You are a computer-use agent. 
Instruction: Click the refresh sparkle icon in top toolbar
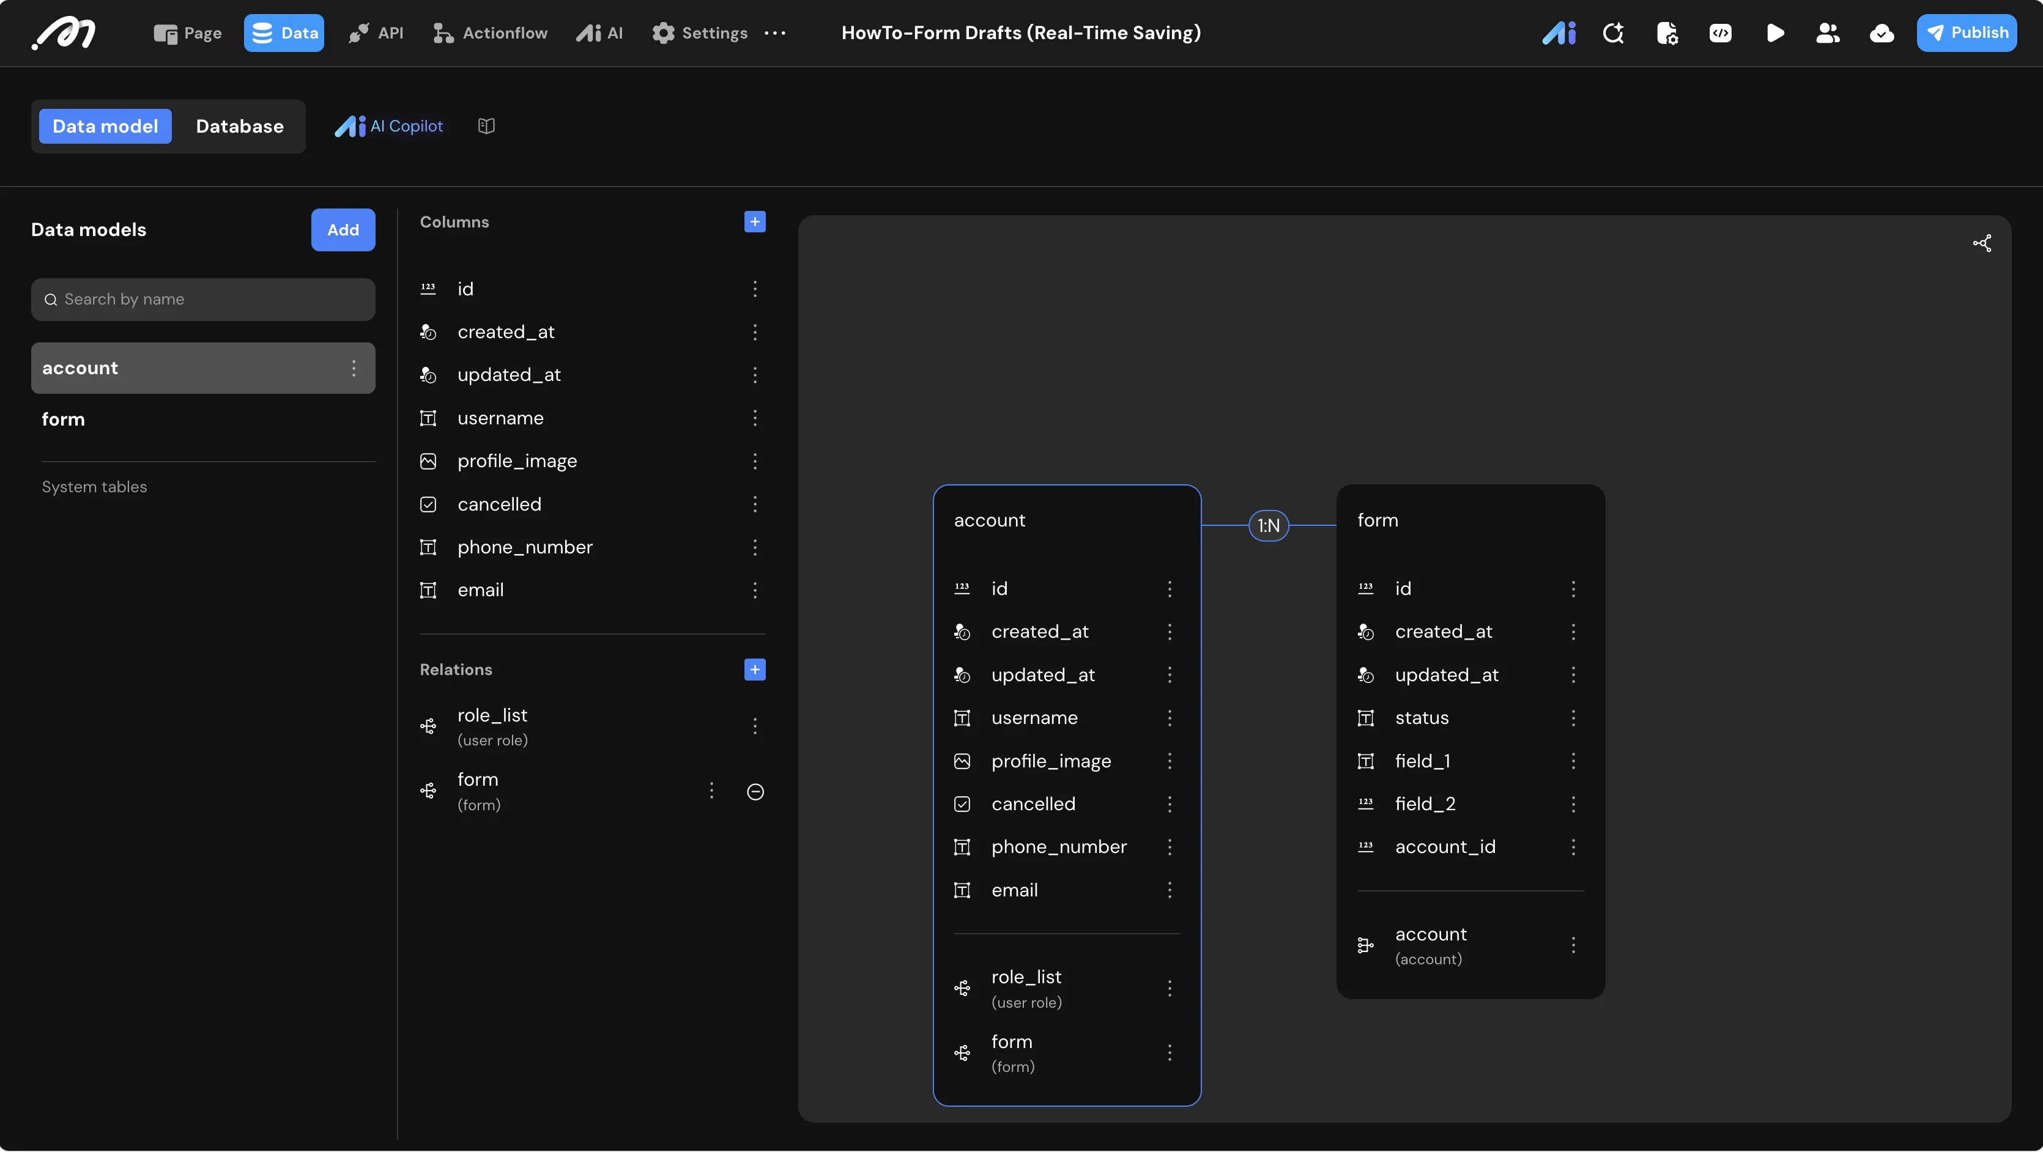coord(1613,32)
